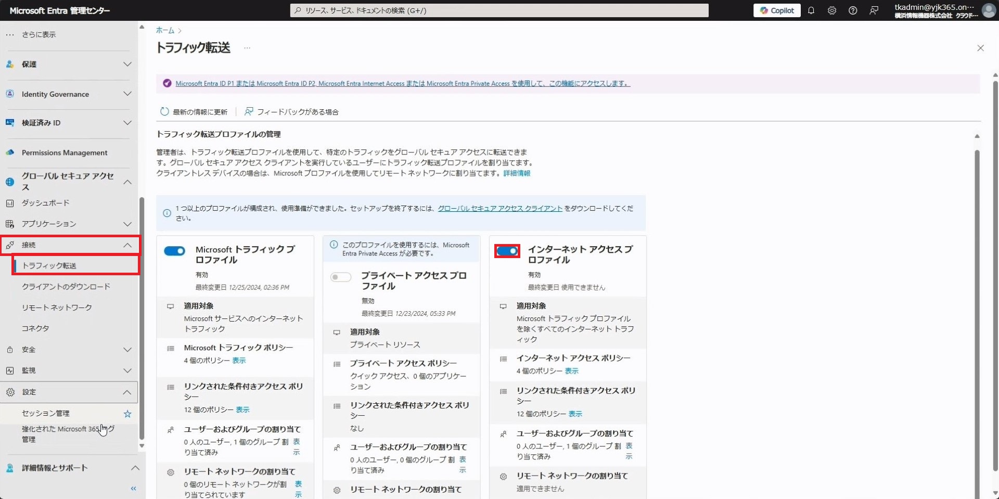The image size is (999, 499).
Task: Click さらに表示 at the top of the sidebar
Action: click(x=39, y=34)
